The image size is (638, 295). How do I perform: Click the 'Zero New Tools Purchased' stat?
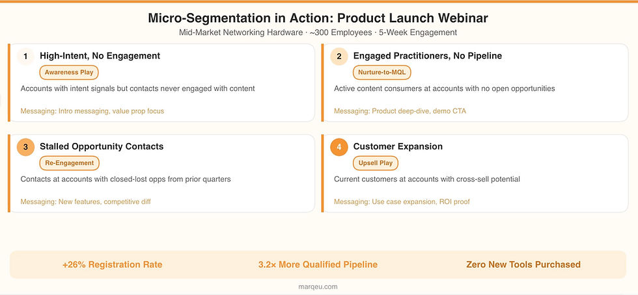coord(523,264)
